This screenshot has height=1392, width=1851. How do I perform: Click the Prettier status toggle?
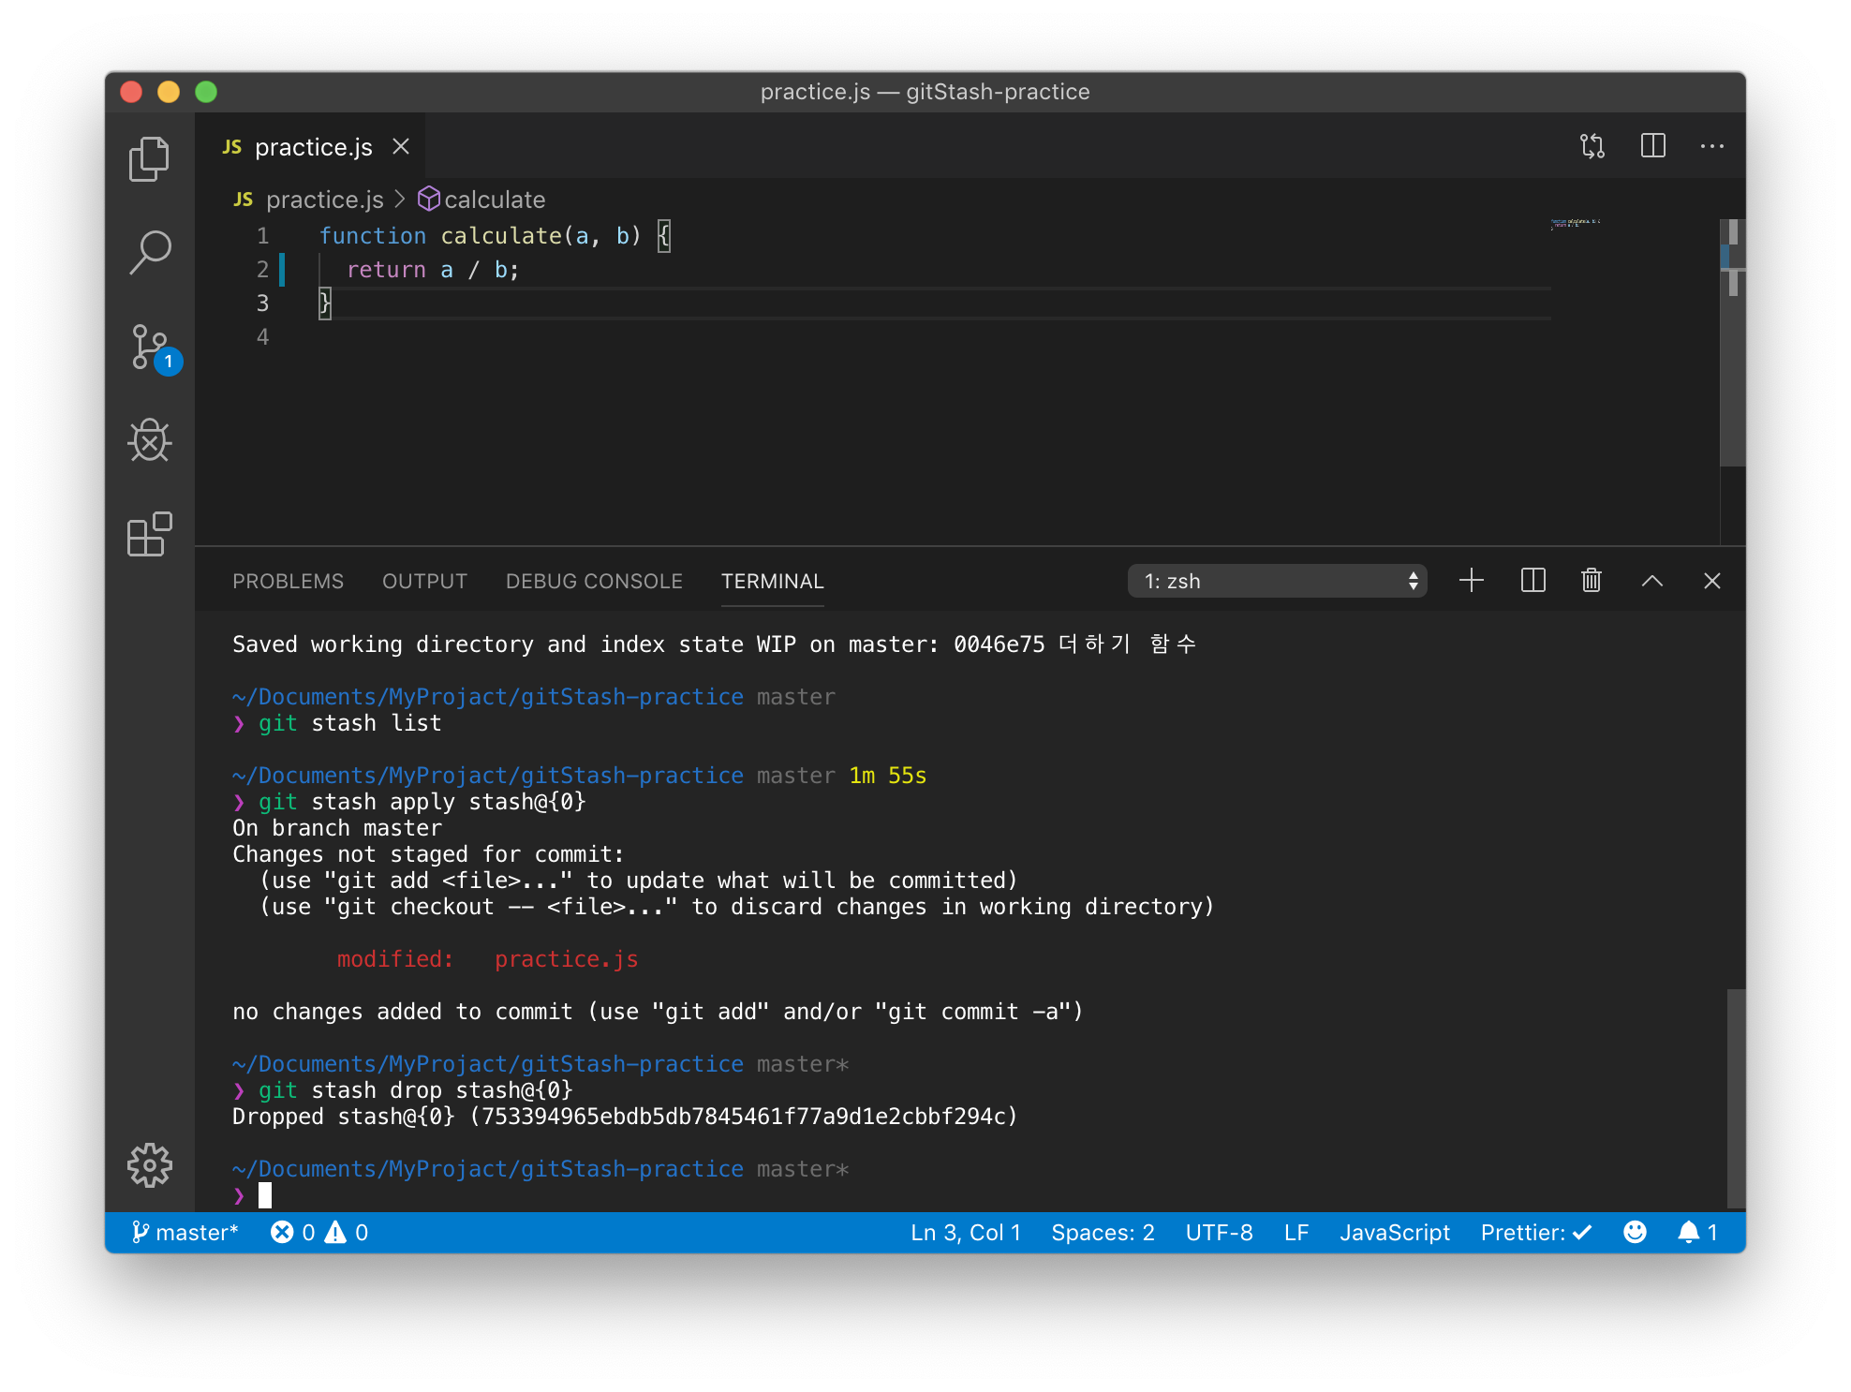tap(1534, 1233)
